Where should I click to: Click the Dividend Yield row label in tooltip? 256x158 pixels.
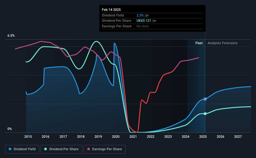(113, 15)
